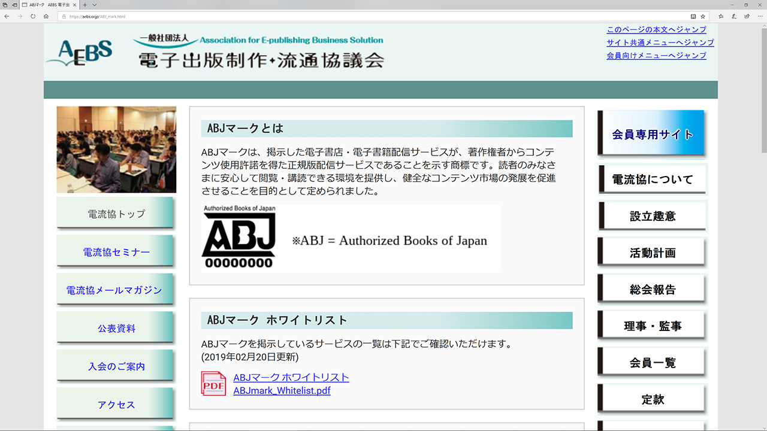Click the ABJ mark logo image

238,237
